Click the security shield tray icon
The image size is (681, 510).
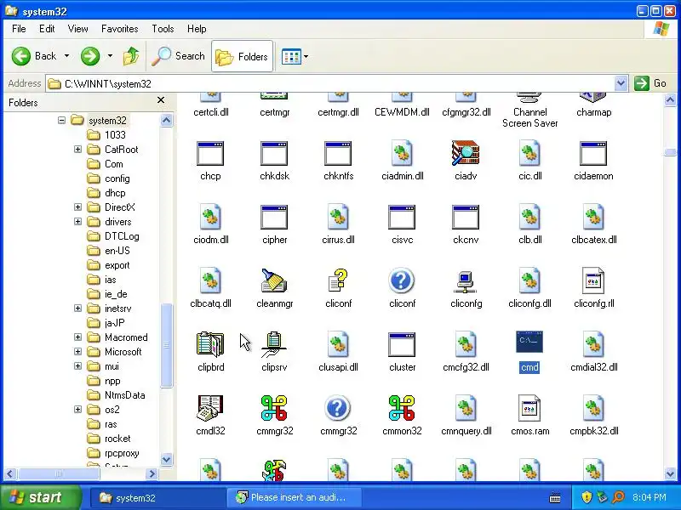coord(587,496)
